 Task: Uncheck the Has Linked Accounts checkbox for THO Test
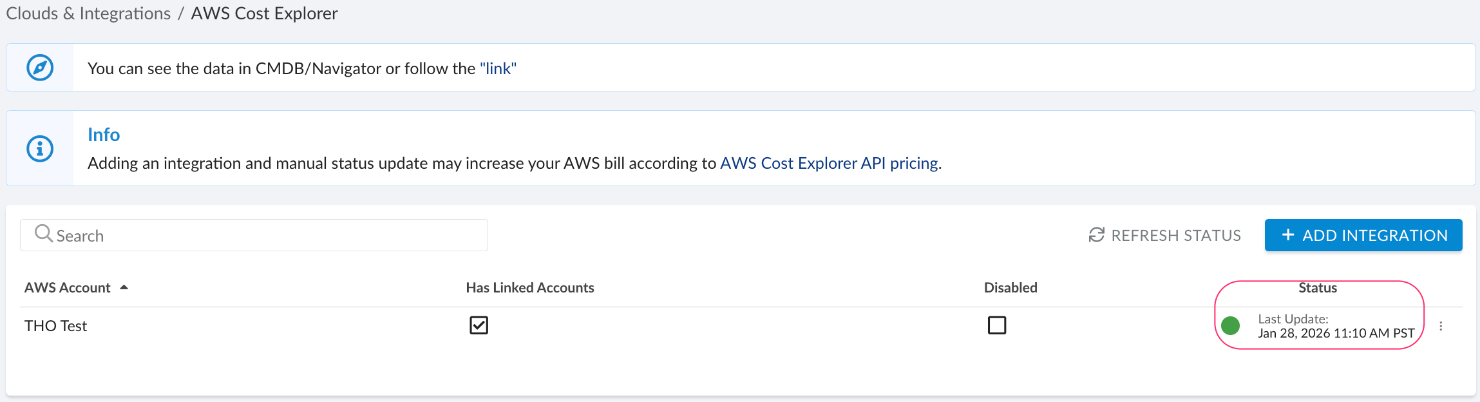pos(479,325)
